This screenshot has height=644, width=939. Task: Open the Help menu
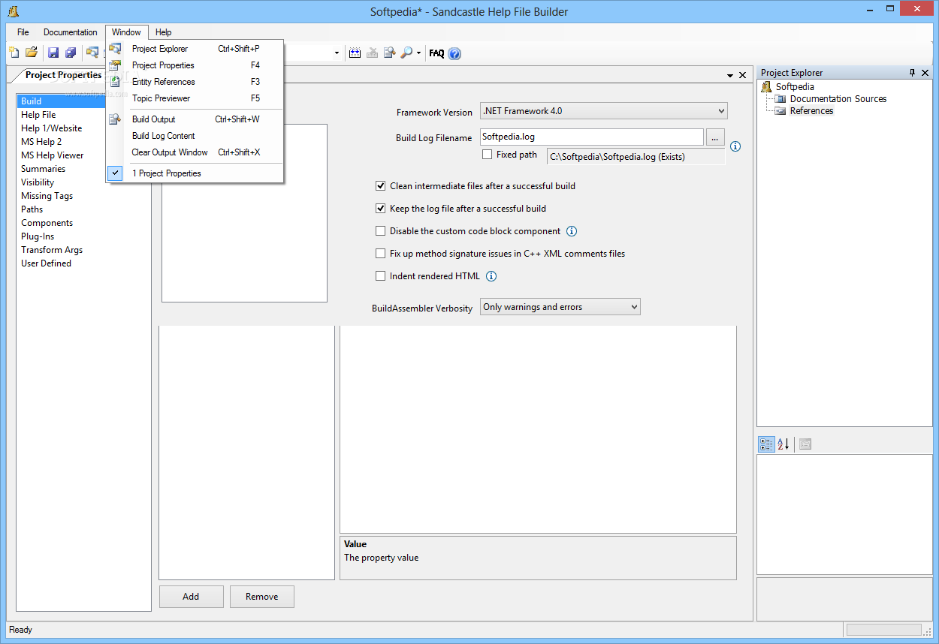click(164, 32)
